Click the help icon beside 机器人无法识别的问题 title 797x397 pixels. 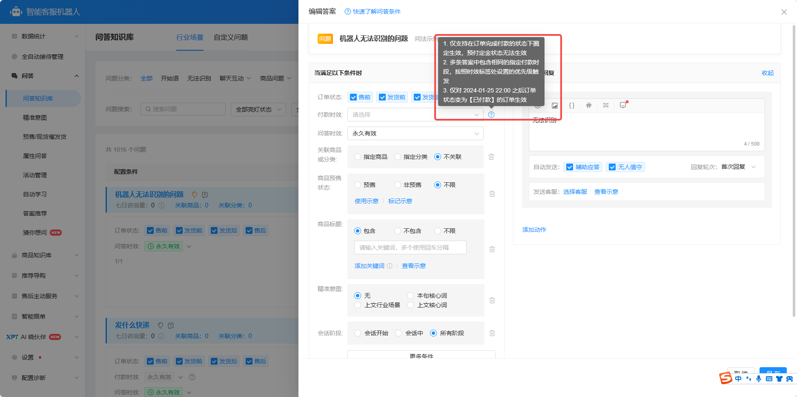pos(205,195)
